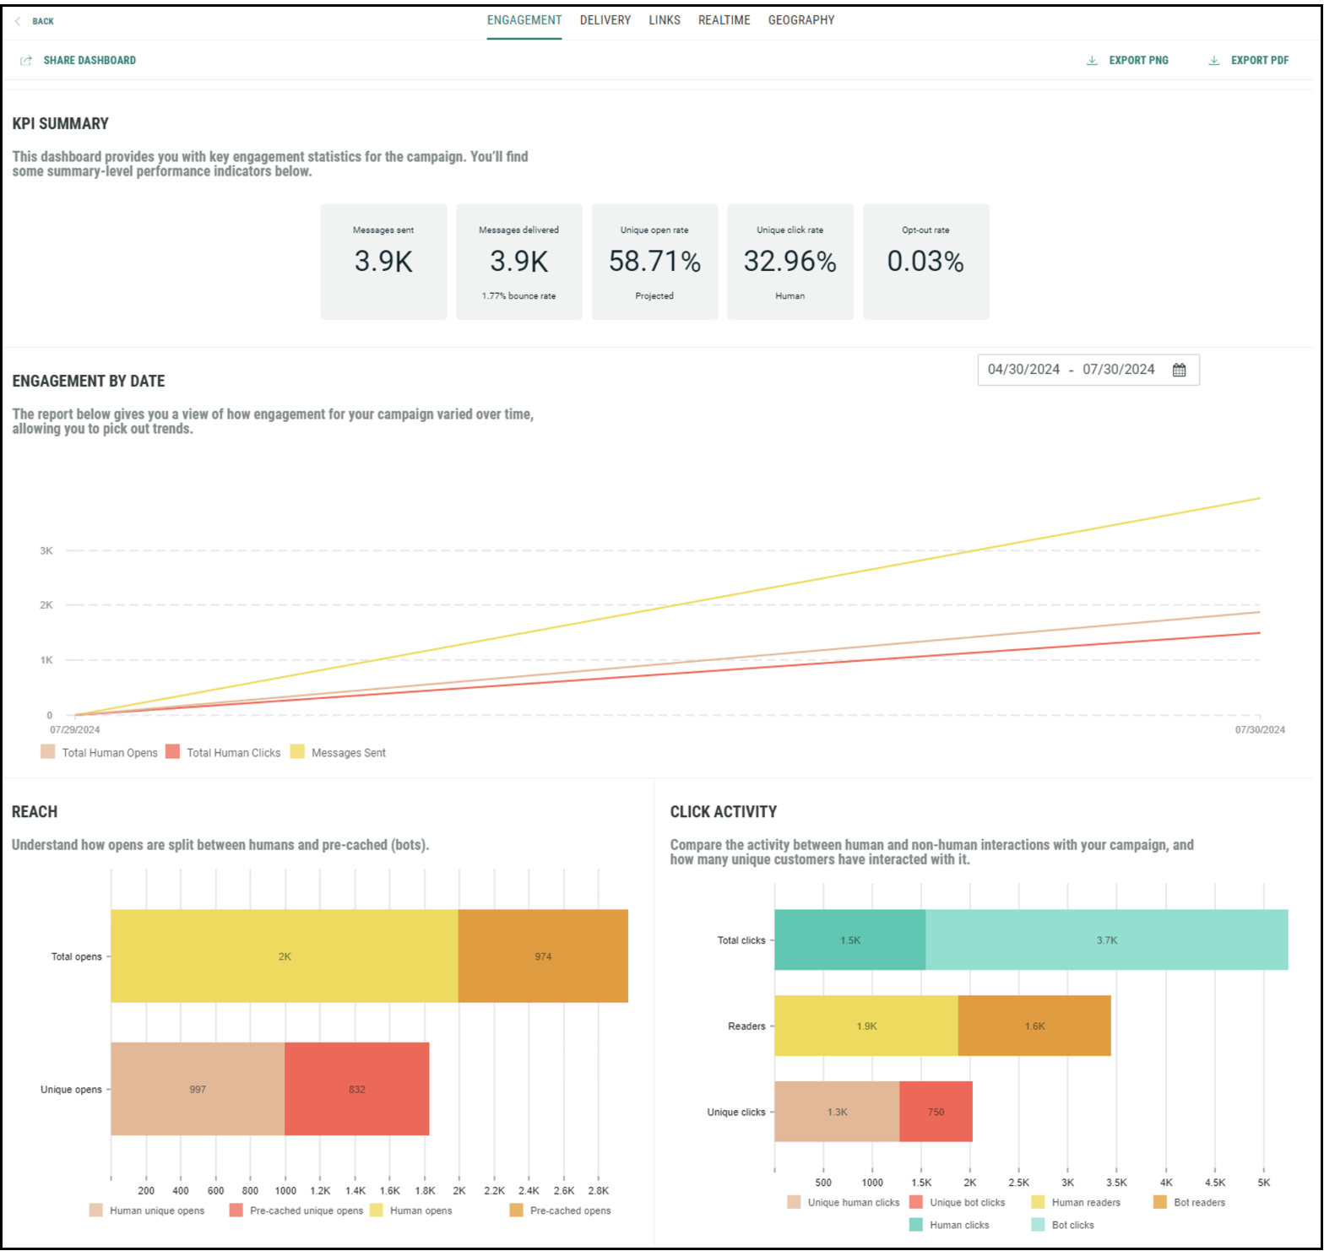Click the Share Dashboard icon
This screenshot has width=1324, height=1251.
26,61
